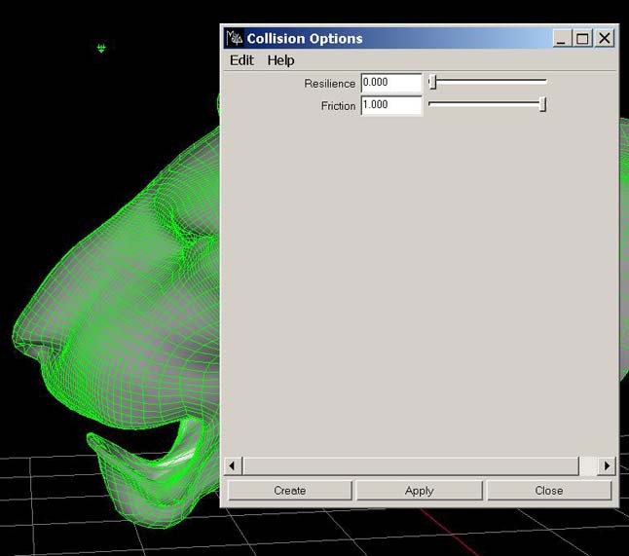This screenshot has width=629, height=556.
Task: Click the Collision Options title bar text
Action: tap(305, 39)
